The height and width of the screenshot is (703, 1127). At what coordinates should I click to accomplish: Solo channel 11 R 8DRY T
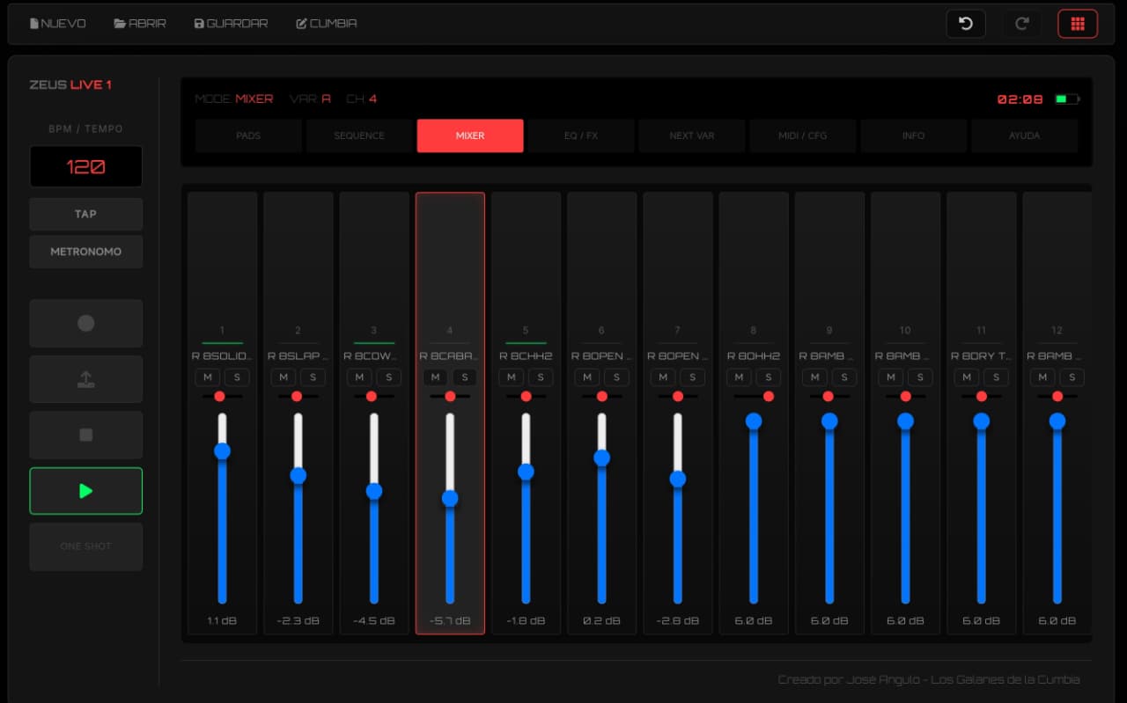pos(996,377)
